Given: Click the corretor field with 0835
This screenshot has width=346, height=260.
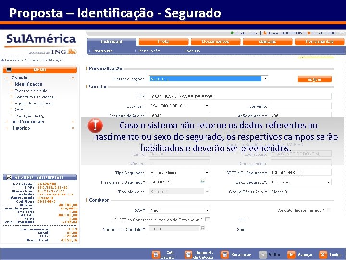Looking at the screenshot, I should click(240, 96).
